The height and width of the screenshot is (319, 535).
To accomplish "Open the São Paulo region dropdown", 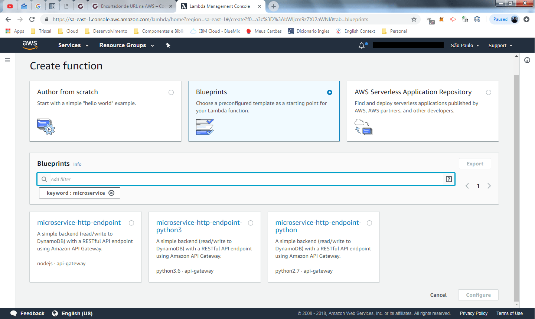I will tap(465, 45).
